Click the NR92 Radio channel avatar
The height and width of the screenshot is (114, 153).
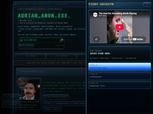tap(95, 15)
